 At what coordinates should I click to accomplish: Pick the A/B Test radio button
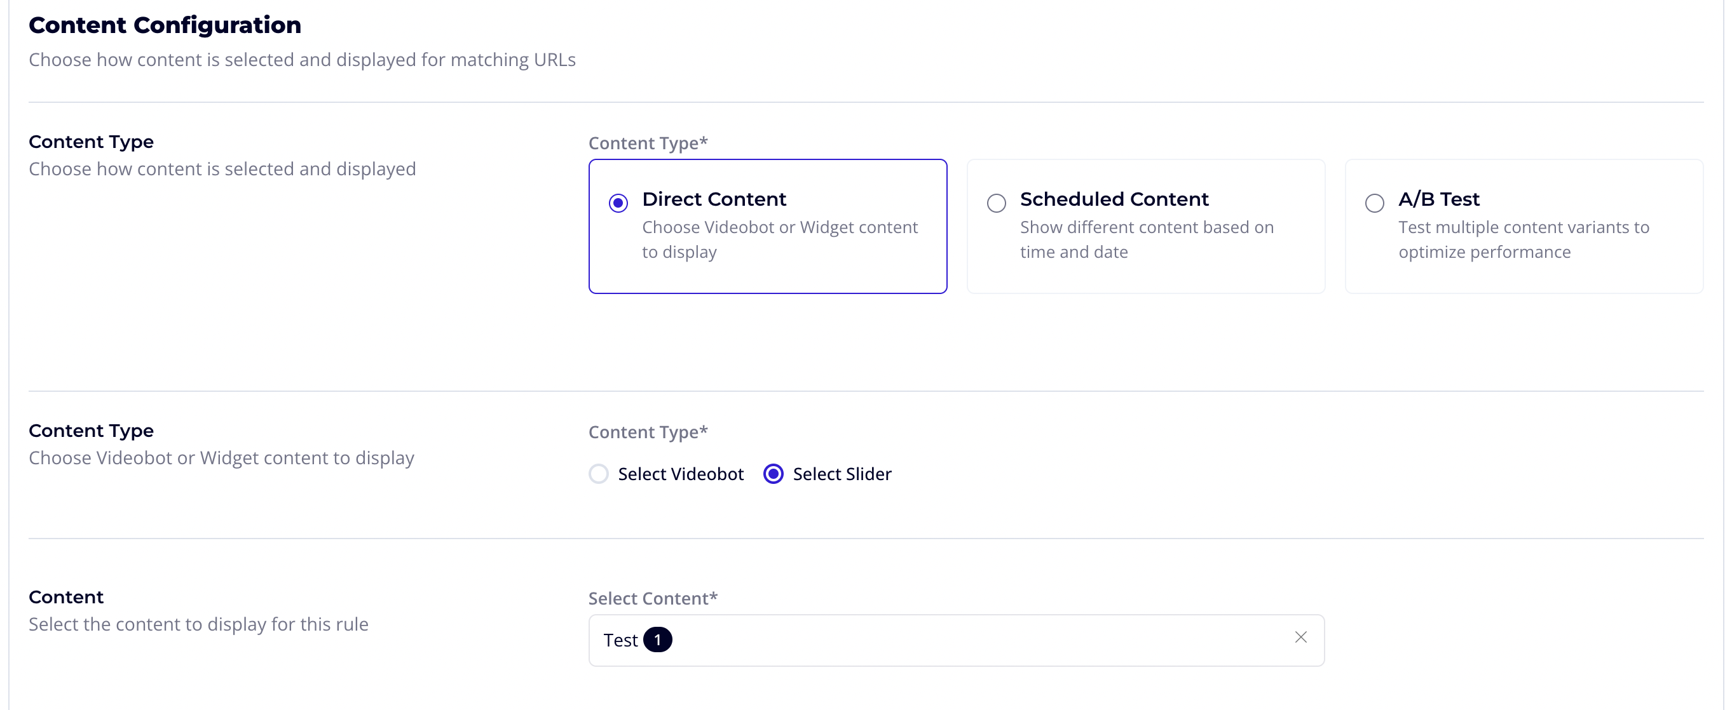click(x=1374, y=203)
